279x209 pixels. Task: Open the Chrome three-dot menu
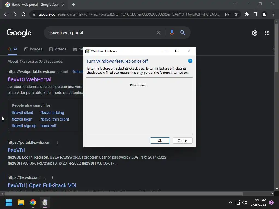[273, 14]
